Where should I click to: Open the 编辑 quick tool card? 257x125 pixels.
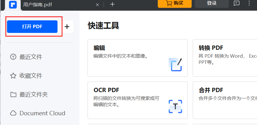pyautogui.click(x=138, y=58)
